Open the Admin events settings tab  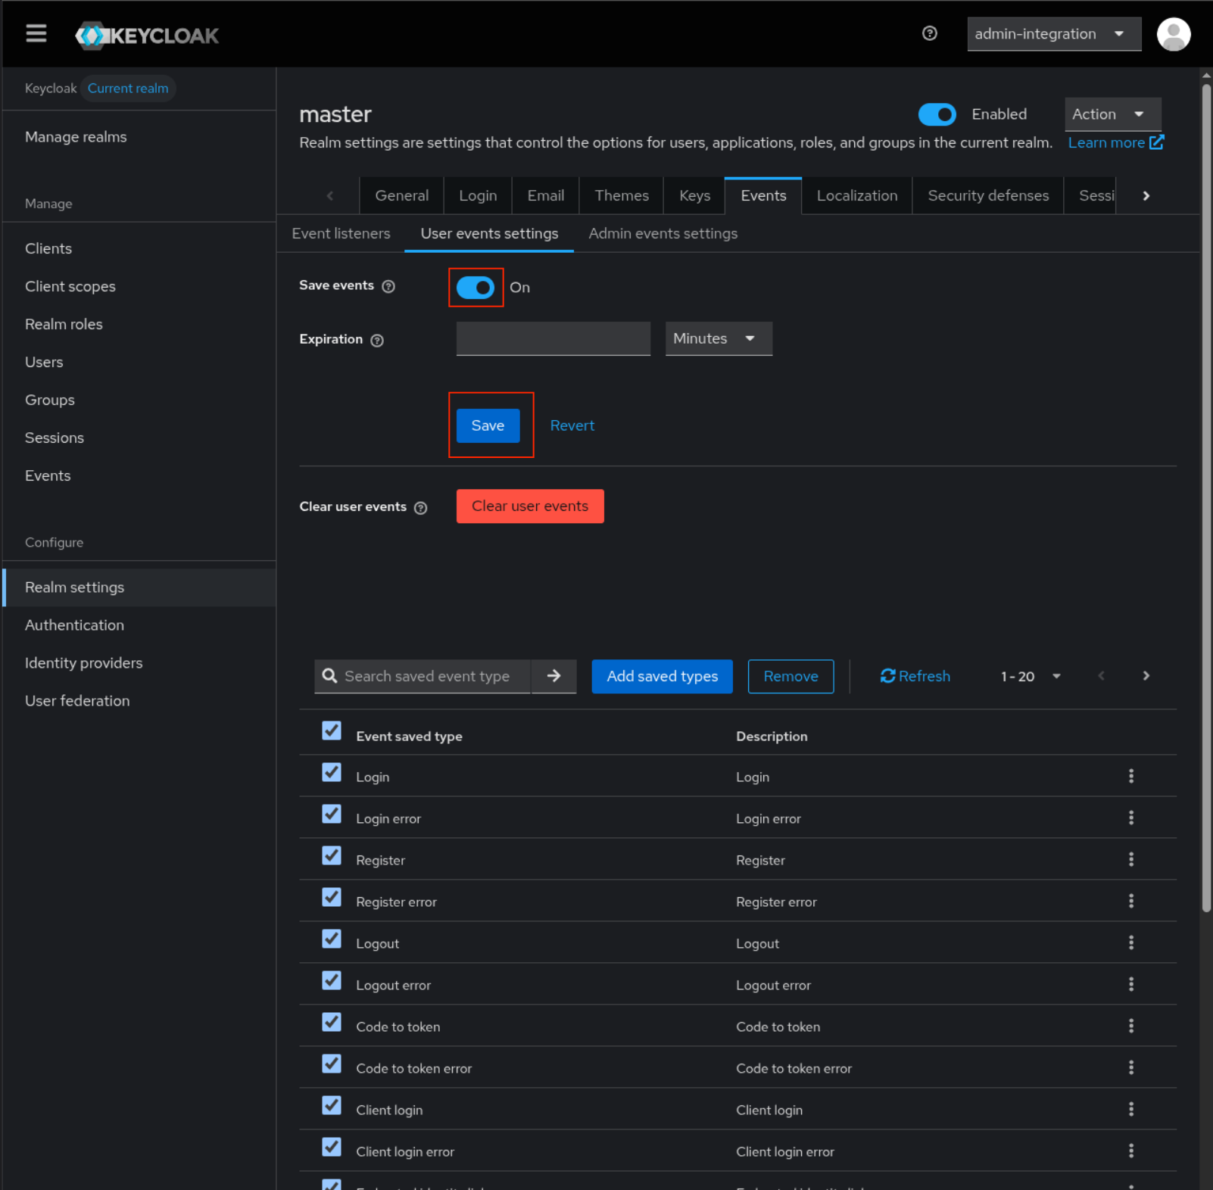click(663, 233)
